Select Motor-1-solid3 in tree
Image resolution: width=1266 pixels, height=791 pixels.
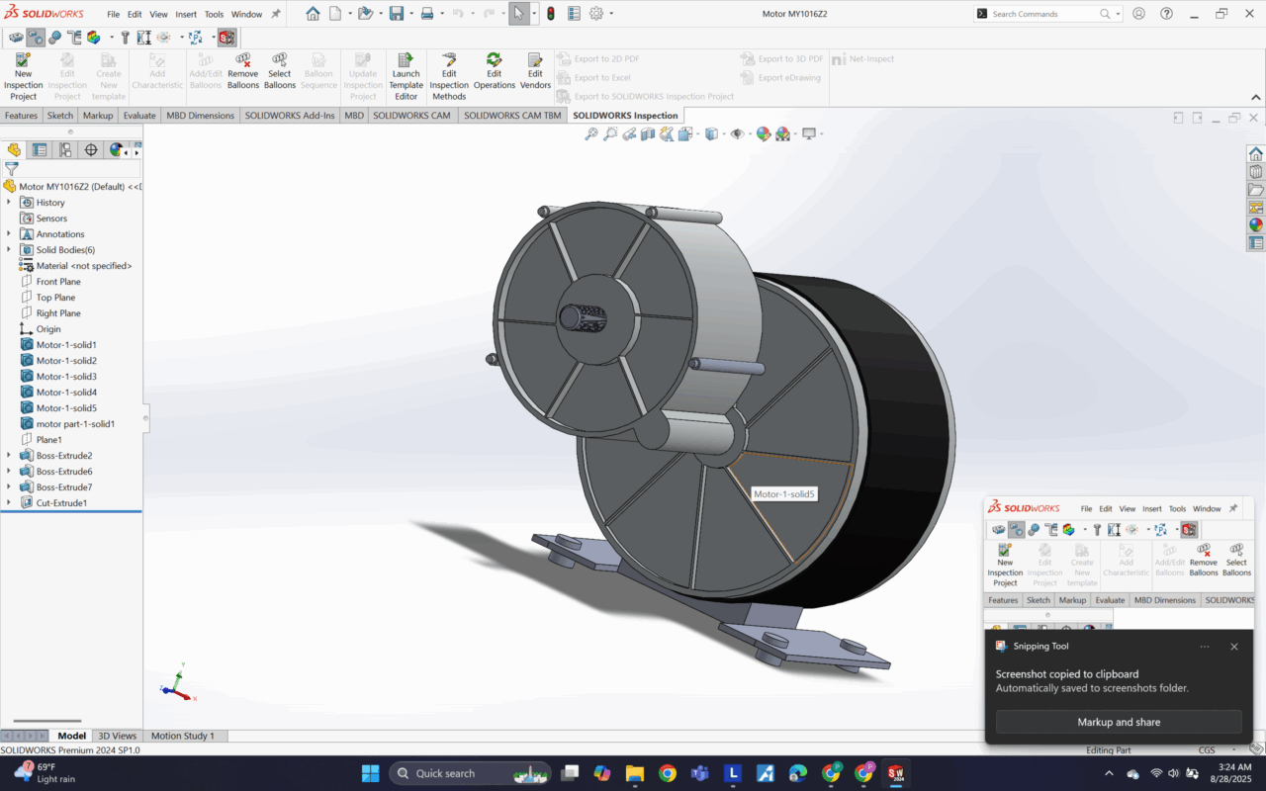pyautogui.click(x=66, y=377)
